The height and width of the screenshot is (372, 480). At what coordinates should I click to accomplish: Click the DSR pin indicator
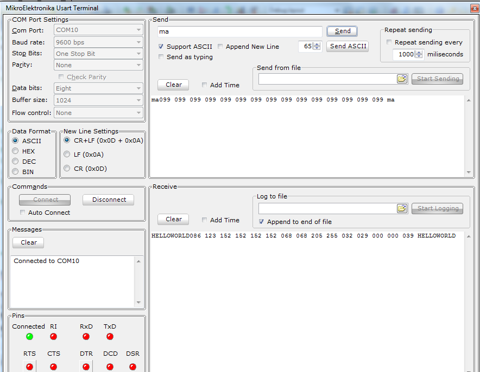click(132, 367)
